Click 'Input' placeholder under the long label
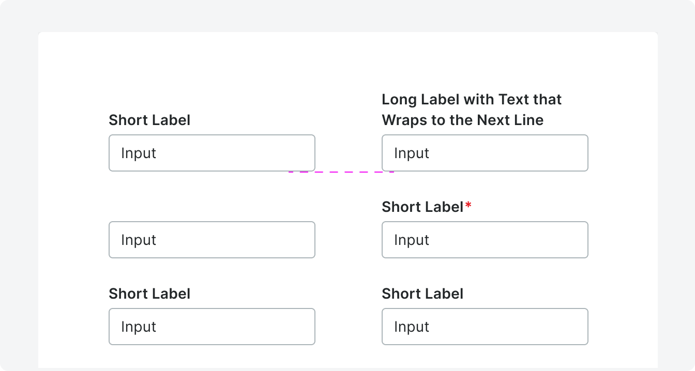Image resolution: width=695 pixels, height=371 pixels. point(411,153)
